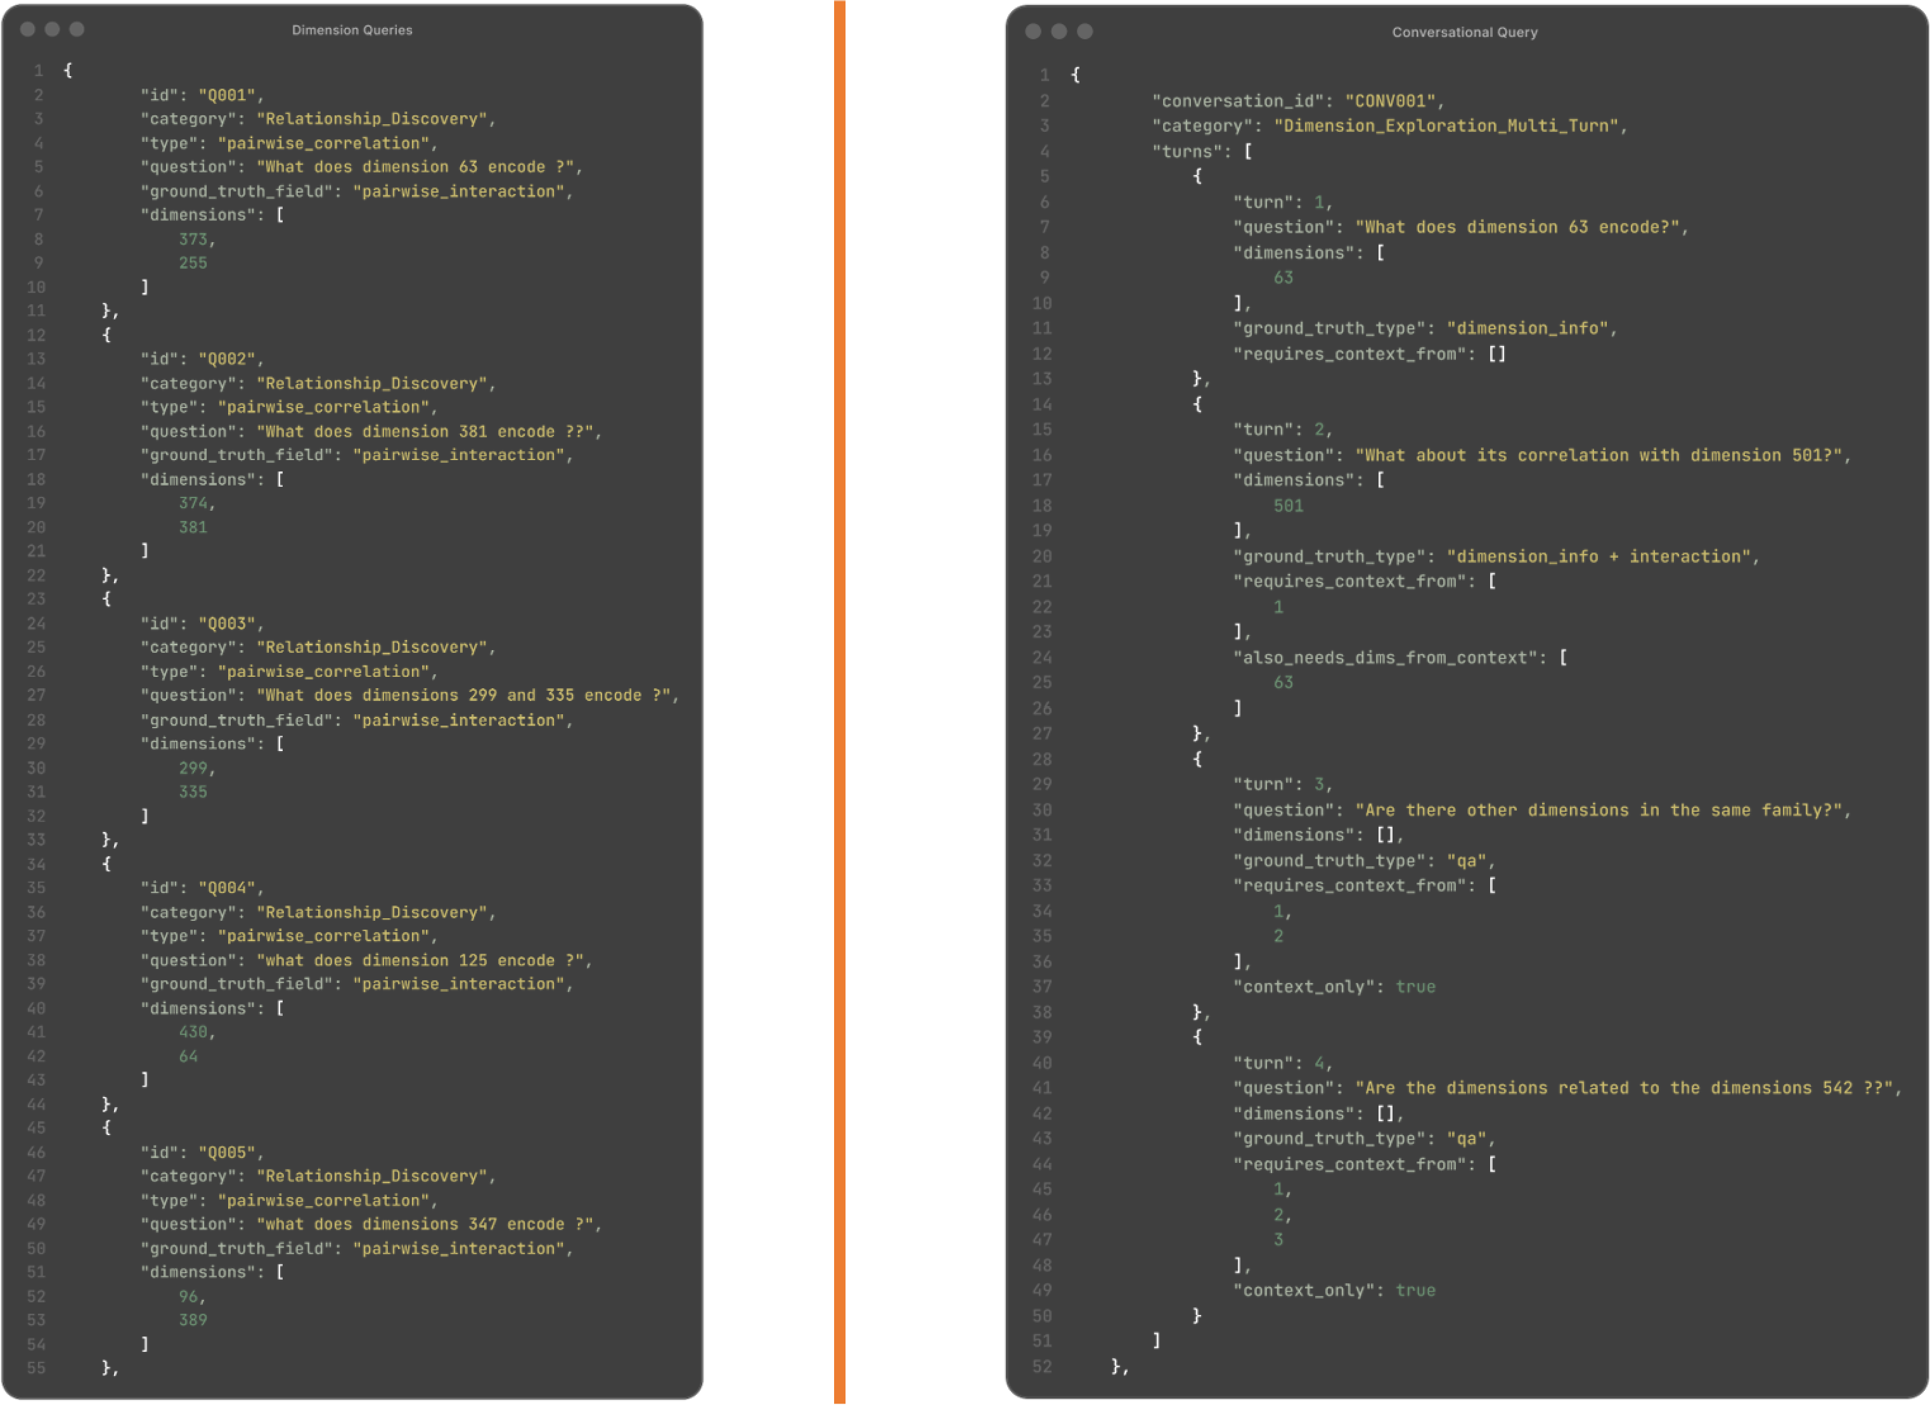Close the Dimension Queries window
Viewport: 1930px width, 1405px height.
tap(27, 29)
